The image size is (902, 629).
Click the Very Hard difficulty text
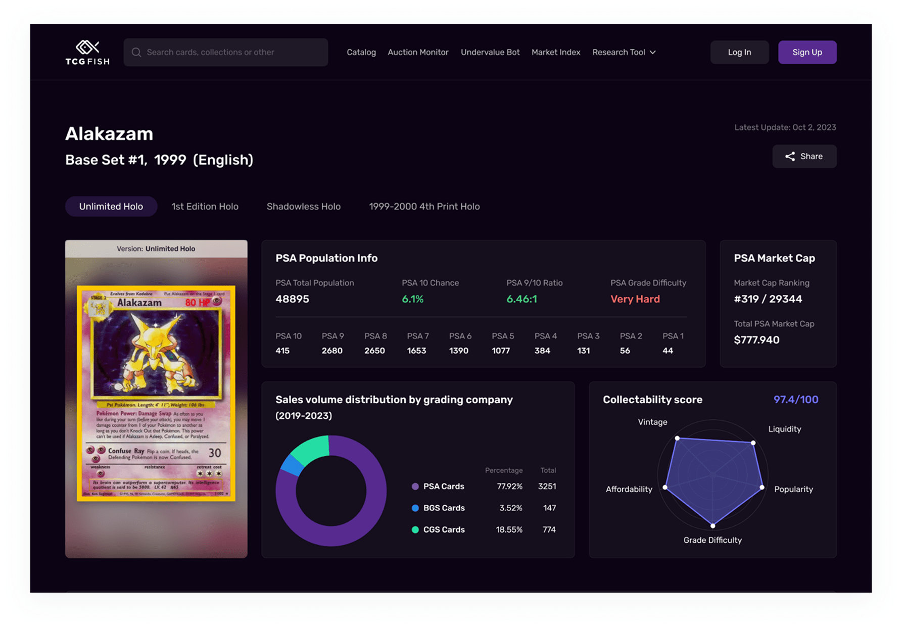(x=635, y=299)
